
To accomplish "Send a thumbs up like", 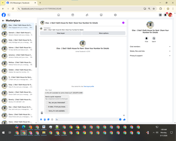I will [124, 119].
